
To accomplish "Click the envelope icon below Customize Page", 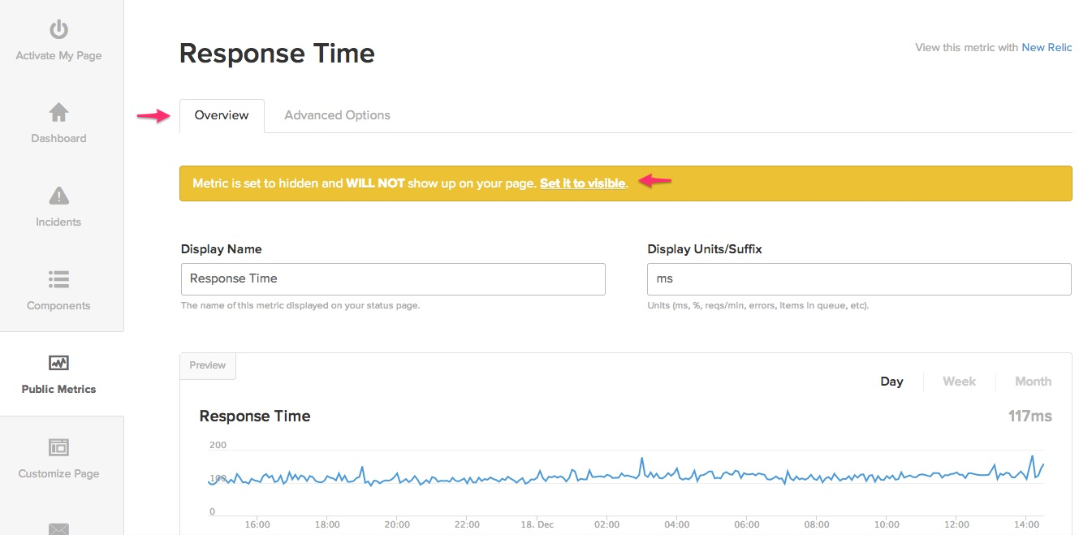I will 58,529.
